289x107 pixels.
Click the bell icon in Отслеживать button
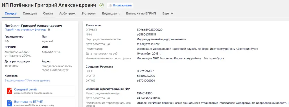pos(110,6)
